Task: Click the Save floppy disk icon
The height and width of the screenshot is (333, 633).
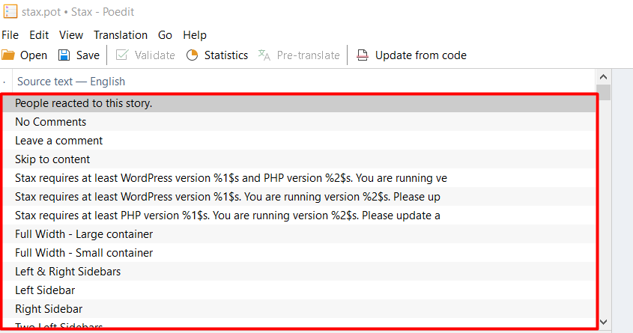Action: [64, 55]
